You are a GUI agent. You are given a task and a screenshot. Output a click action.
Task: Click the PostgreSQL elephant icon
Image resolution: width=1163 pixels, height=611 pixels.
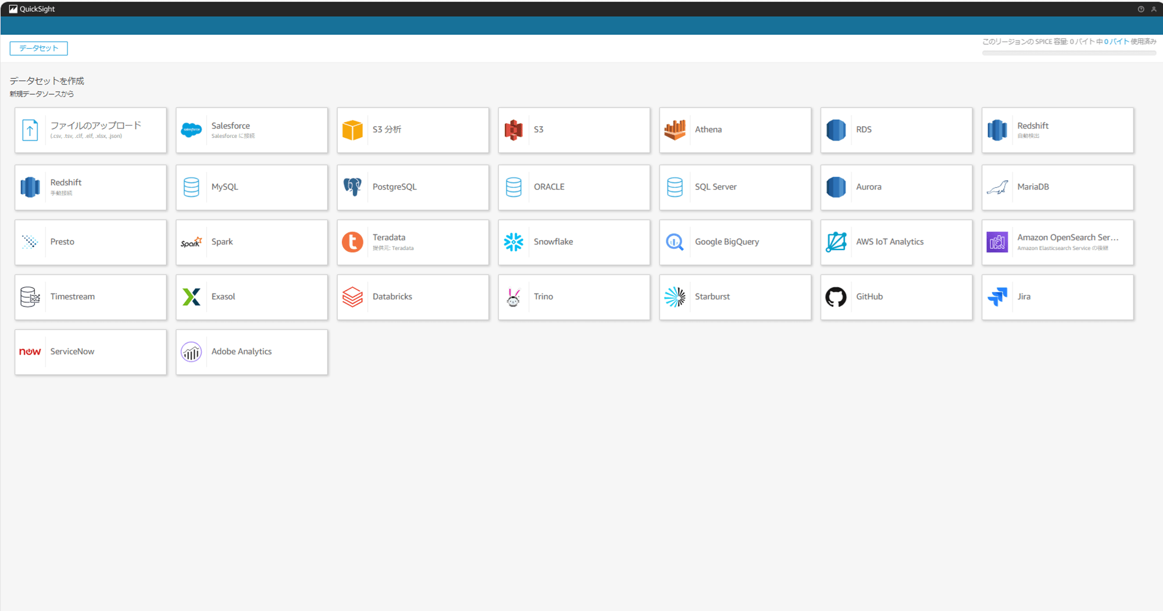coord(352,187)
